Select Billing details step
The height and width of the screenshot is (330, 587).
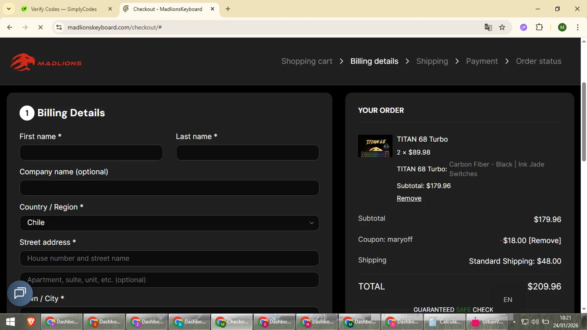[x=374, y=61]
